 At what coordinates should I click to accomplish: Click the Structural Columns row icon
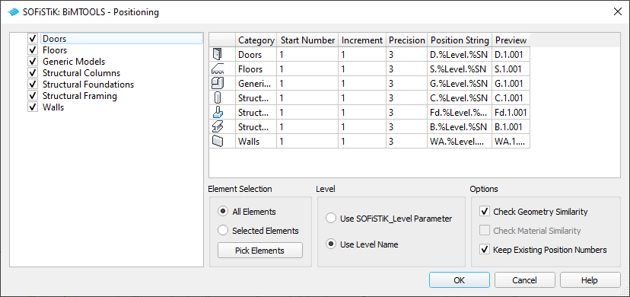coord(217,97)
